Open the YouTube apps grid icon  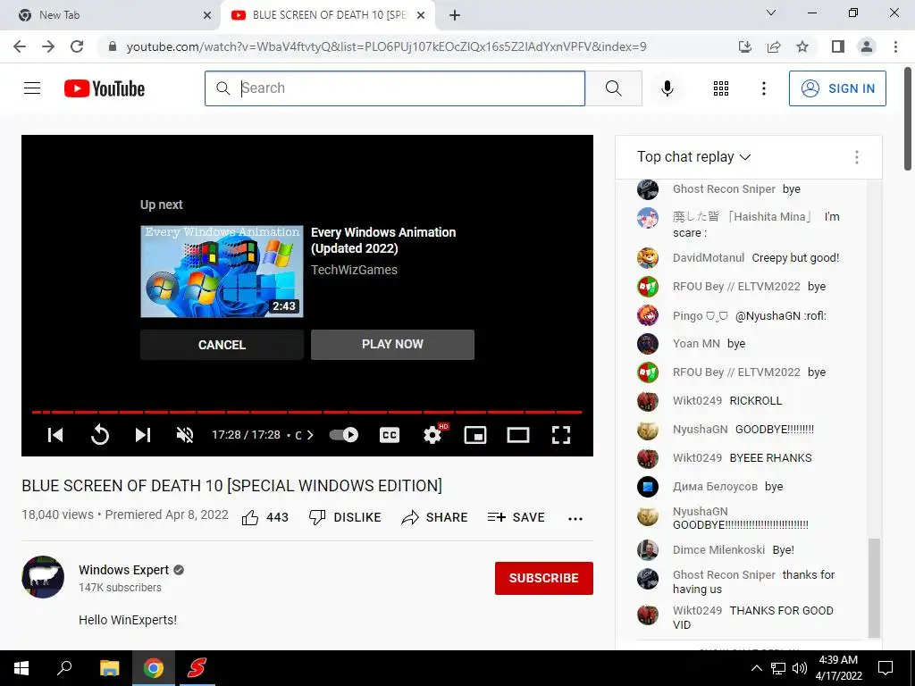721,88
